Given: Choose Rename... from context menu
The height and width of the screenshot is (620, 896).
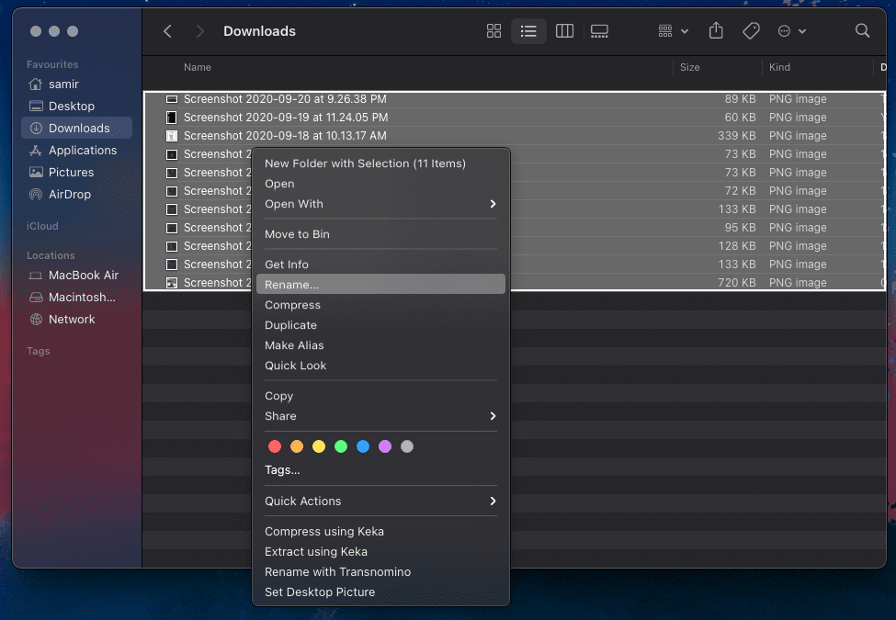Looking at the screenshot, I should coord(380,285).
